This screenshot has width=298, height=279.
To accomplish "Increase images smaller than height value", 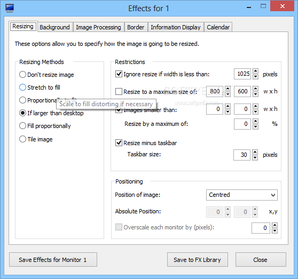I will click(x=256, y=106).
